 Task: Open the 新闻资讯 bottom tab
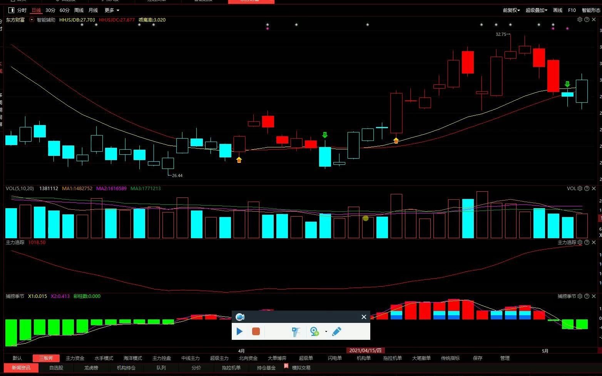[x=21, y=368]
